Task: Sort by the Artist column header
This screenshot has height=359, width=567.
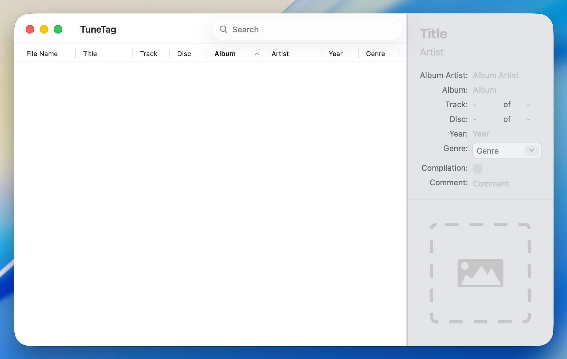Action: (x=280, y=54)
